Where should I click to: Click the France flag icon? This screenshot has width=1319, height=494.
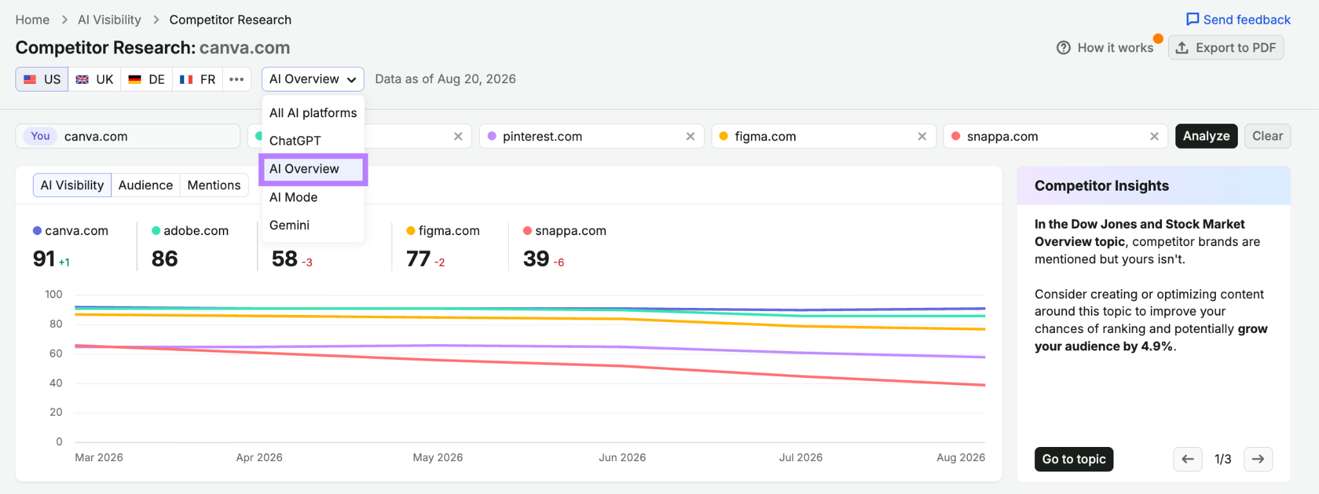tap(186, 79)
